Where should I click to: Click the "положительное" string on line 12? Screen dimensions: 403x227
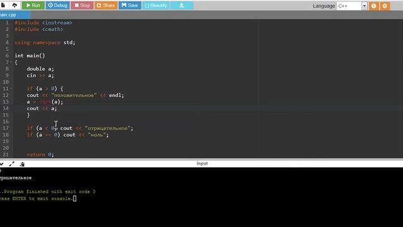[x=74, y=95]
